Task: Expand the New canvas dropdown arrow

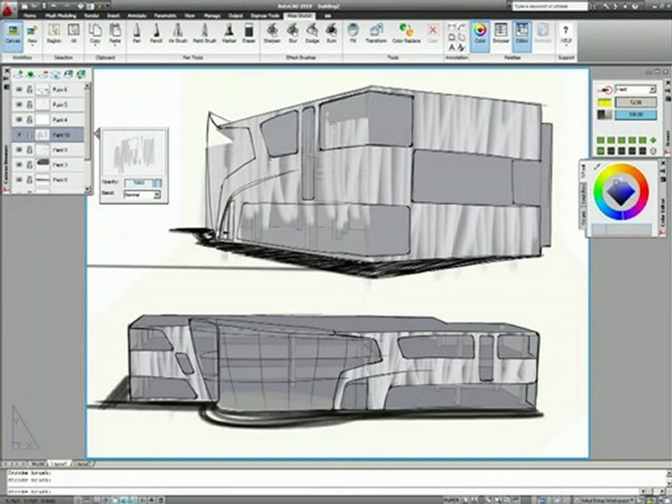Action: pos(32,46)
